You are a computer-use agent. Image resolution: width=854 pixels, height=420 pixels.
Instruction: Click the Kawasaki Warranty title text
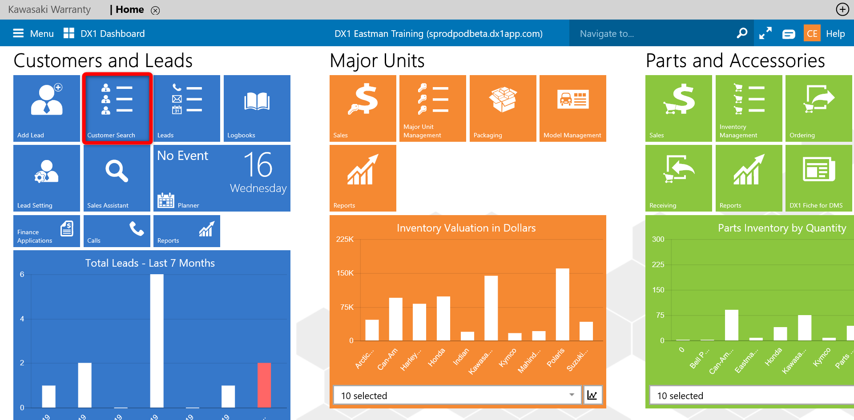point(49,9)
